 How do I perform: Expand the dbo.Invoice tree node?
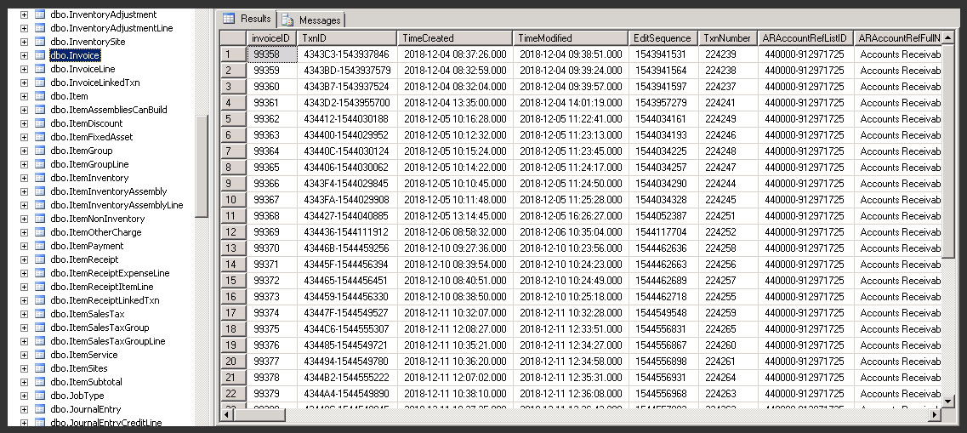(24, 55)
